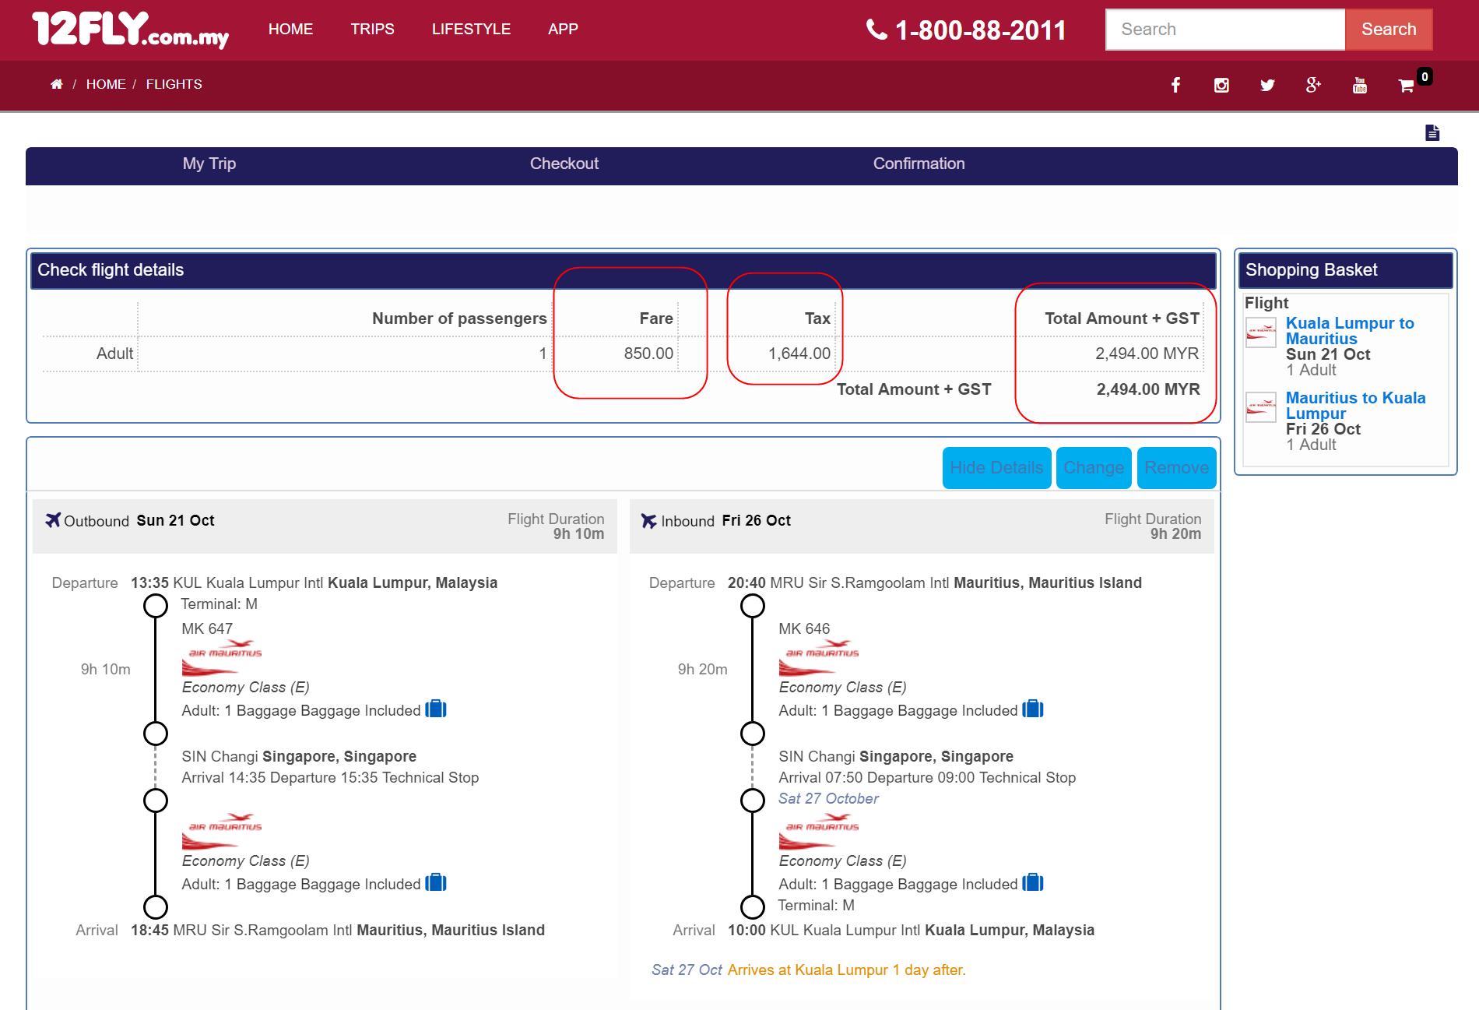The width and height of the screenshot is (1479, 1010).
Task: Open the HOME menu item in top navigation
Action: coord(290,30)
